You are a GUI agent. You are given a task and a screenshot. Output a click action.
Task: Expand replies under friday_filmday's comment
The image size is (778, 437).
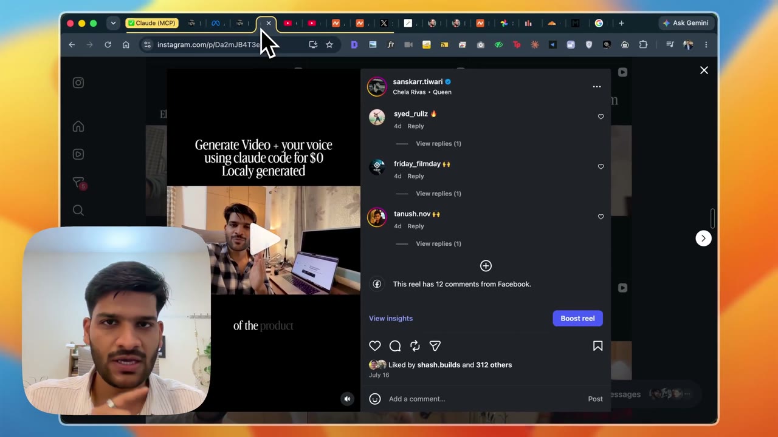click(x=438, y=194)
